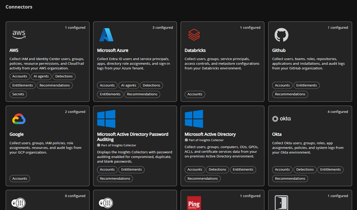Click the Microsoft Azure logo icon
Viewport: 357px width, 210px height.
point(107,35)
